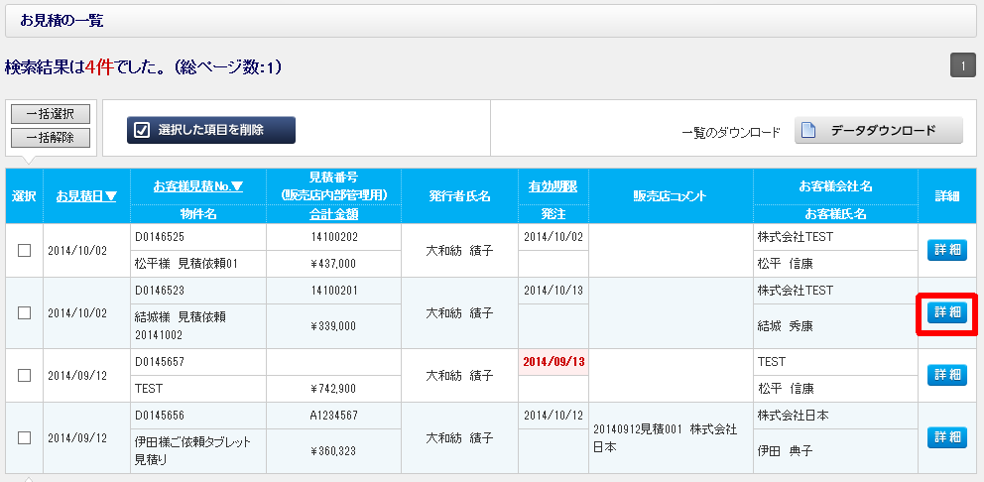Click the 有効期限 column header
Screen dimensions: 984x482
tap(553, 185)
